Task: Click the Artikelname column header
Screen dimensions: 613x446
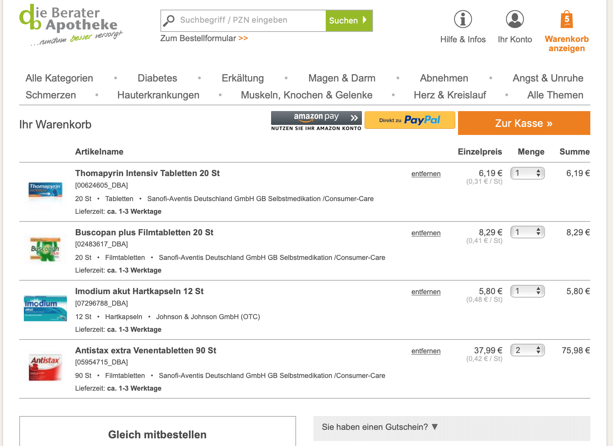Action: pyautogui.click(x=99, y=152)
